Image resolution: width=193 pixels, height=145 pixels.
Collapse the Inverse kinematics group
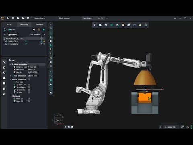[10, 79]
